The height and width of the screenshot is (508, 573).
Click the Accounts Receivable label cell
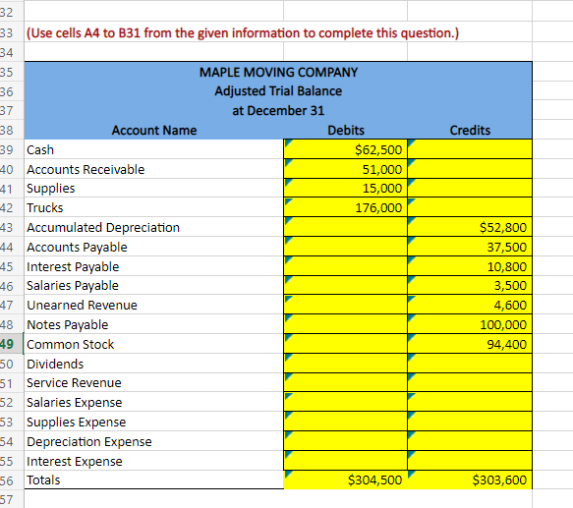pyautogui.click(x=153, y=169)
